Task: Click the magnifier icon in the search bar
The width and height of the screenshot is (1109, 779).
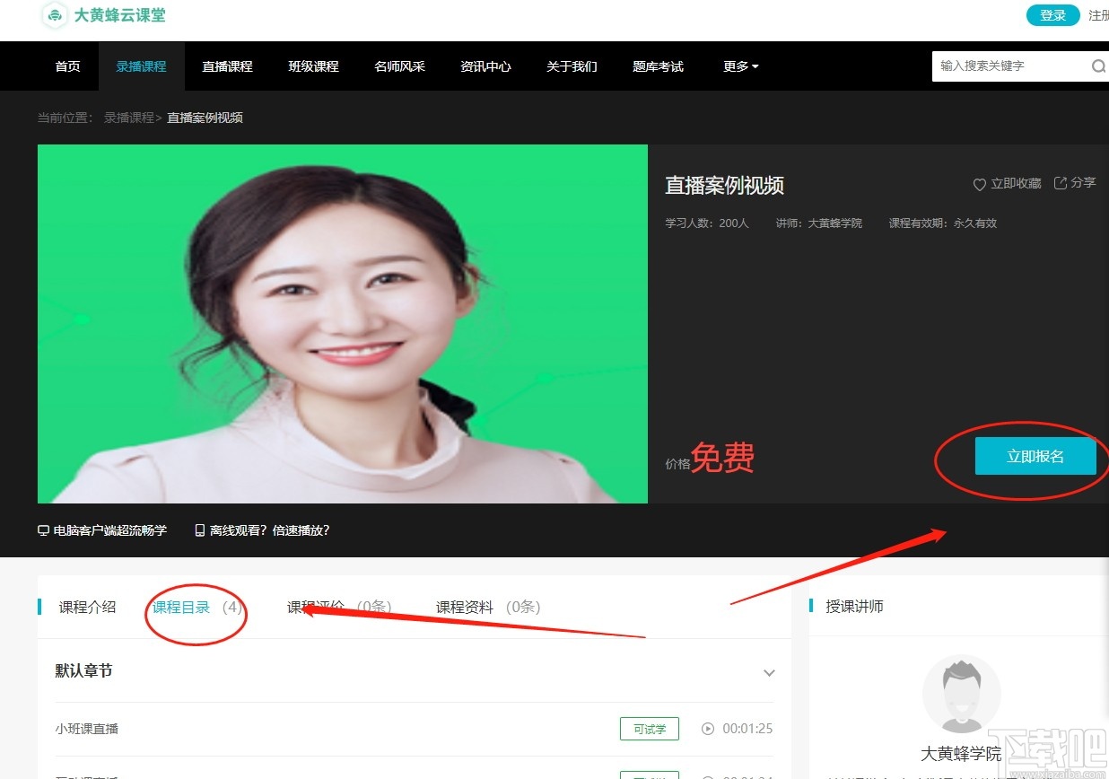Action: pyautogui.click(x=1098, y=66)
